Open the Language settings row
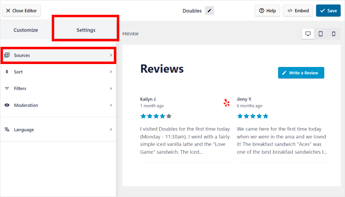 (58, 130)
